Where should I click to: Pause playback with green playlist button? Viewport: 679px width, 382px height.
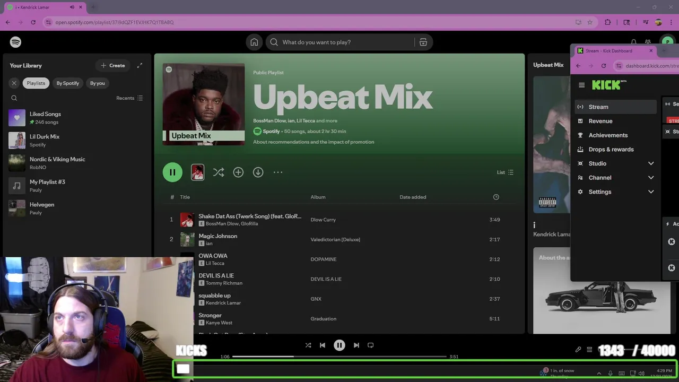coord(172,172)
